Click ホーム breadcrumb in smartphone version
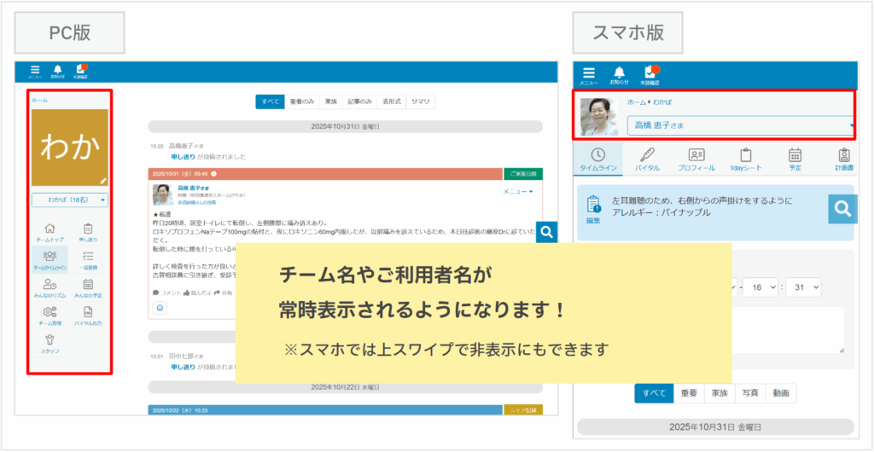This screenshot has width=874, height=452. 637,103
